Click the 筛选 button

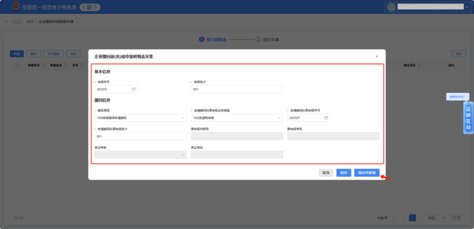click(x=73, y=54)
